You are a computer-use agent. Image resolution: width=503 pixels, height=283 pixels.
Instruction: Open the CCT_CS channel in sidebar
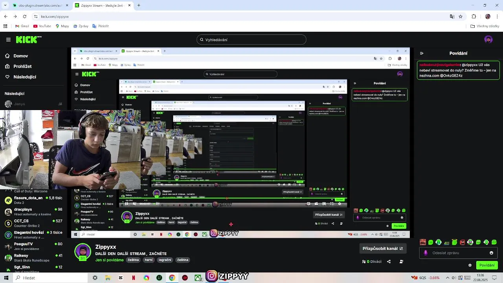33,223
